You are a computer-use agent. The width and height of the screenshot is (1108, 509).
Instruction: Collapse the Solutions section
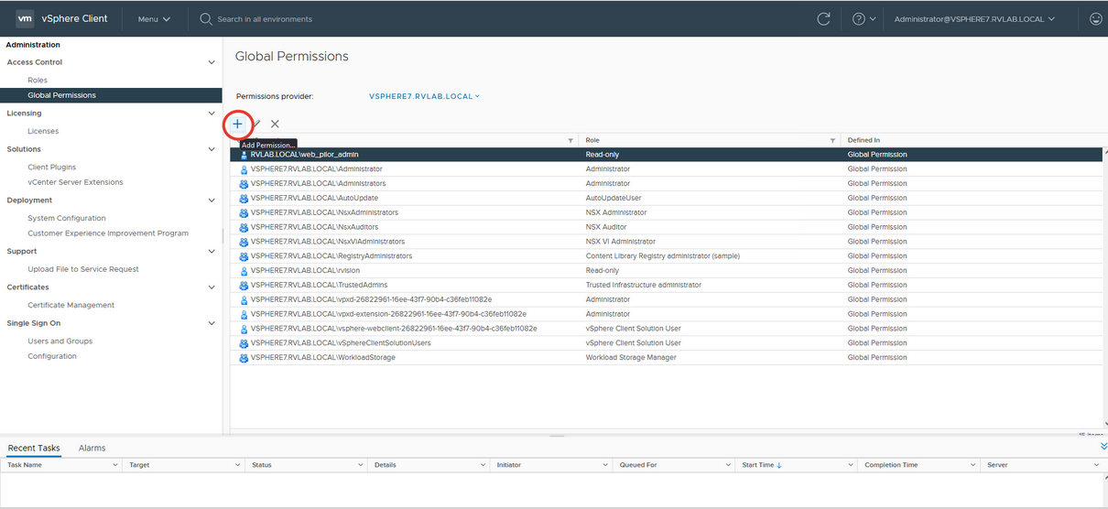tap(212, 149)
